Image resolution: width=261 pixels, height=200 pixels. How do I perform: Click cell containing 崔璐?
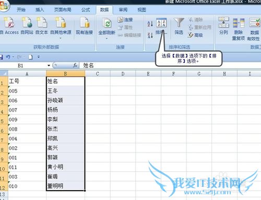click(66, 177)
